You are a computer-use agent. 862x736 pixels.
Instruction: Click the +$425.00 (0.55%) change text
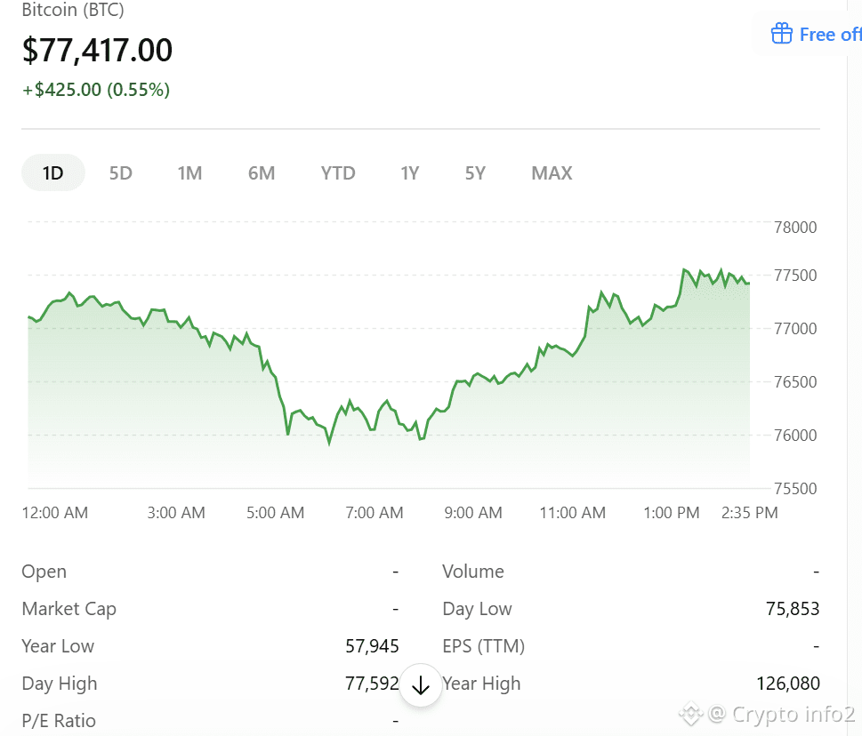click(96, 90)
